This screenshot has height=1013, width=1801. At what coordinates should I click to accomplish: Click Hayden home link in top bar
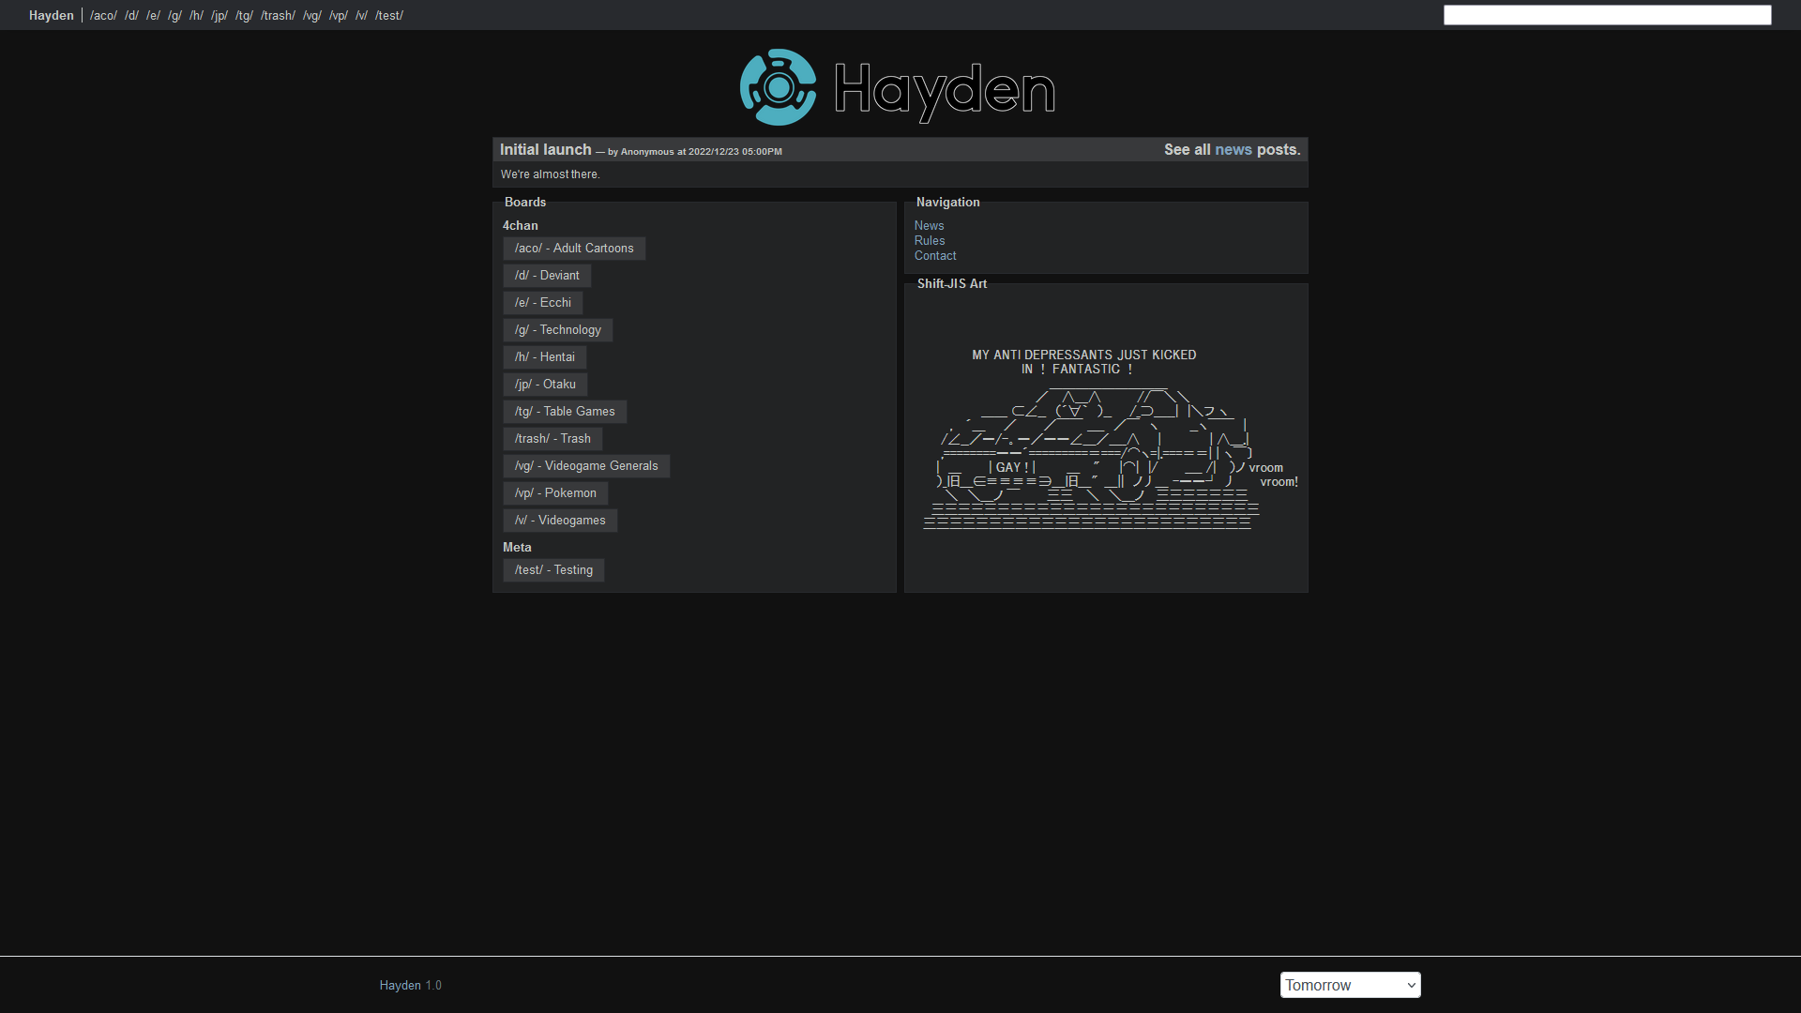[51, 15]
